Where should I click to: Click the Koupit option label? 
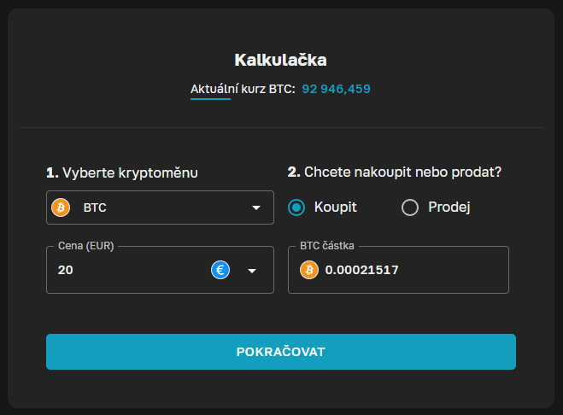(x=335, y=207)
